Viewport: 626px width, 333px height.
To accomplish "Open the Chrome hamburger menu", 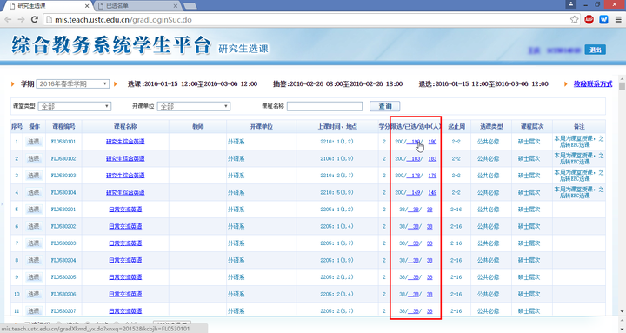I will tap(618, 20).
